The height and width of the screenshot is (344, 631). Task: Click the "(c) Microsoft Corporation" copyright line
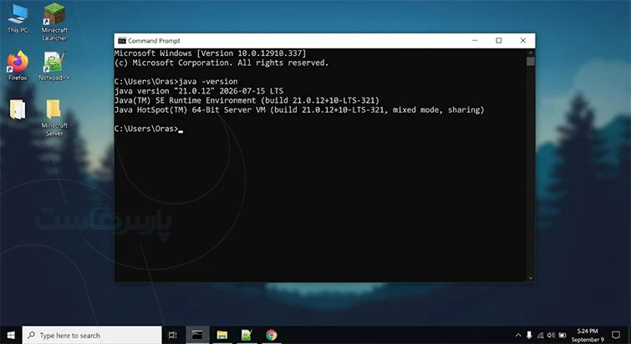221,63
